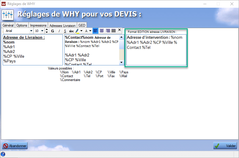Open the Arial font dropdown
The height and width of the screenshot is (158, 239).
[x=31, y=31]
